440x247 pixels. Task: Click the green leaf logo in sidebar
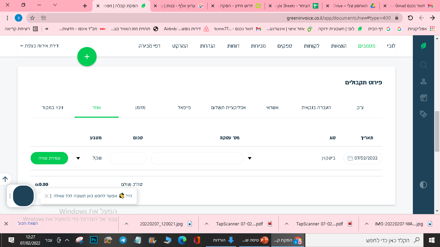(x=423, y=46)
